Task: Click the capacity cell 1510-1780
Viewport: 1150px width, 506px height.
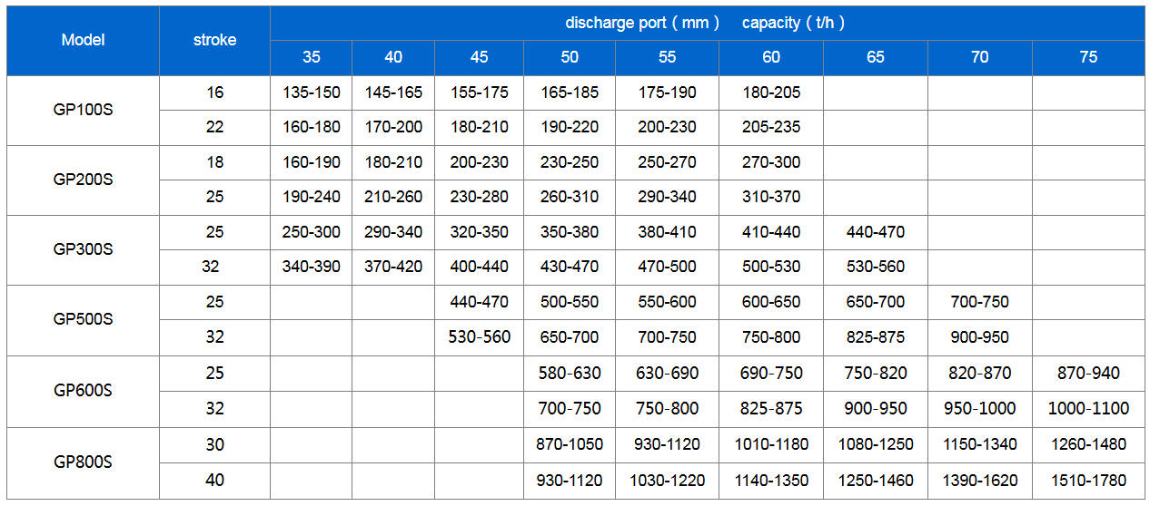Action: (1087, 481)
